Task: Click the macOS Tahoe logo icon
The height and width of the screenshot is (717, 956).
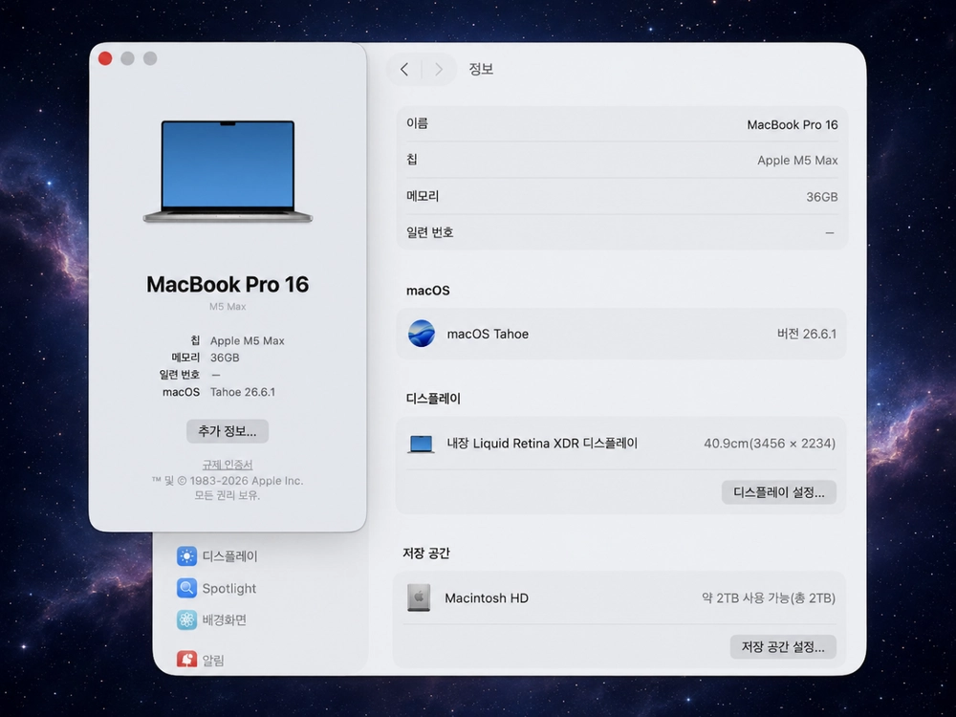Action: click(422, 334)
